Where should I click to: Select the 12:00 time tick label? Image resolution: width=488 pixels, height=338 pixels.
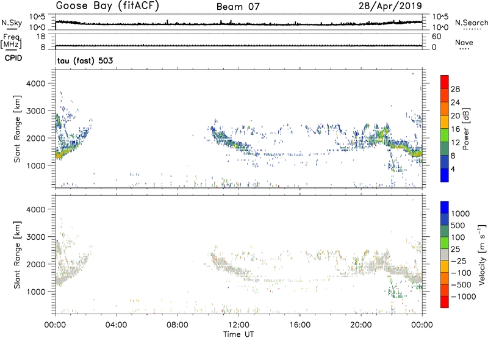click(239, 325)
